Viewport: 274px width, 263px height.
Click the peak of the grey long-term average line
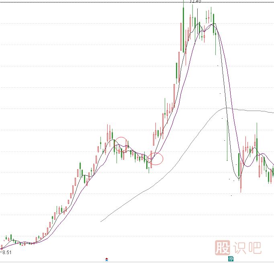[x=227, y=108]
